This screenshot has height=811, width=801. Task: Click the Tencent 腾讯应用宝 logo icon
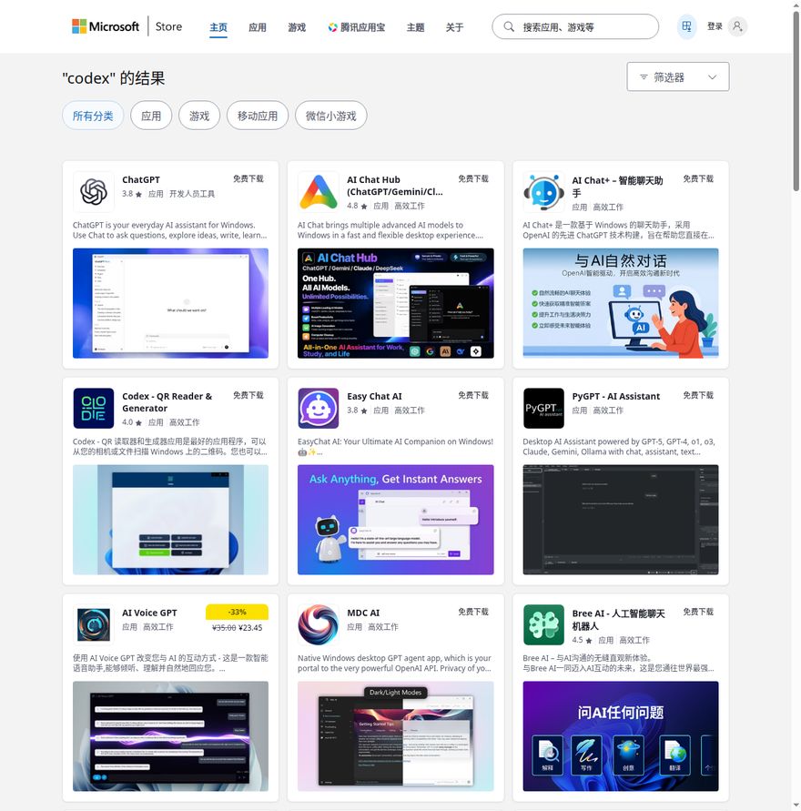[332, 27]
